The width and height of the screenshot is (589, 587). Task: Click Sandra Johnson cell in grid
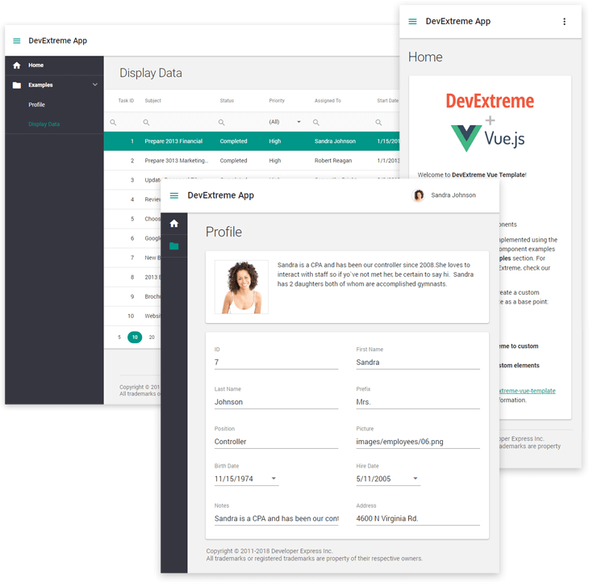point(335,141)
